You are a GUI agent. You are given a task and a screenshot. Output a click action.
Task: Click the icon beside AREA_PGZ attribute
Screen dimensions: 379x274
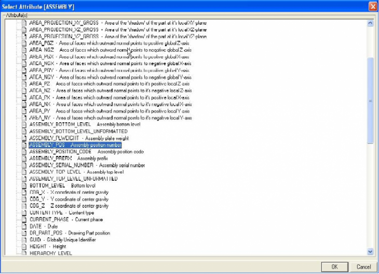(x=24, y=44)
